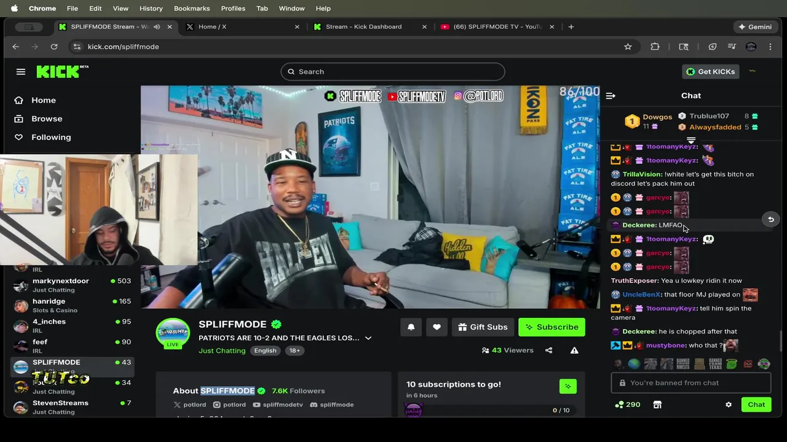Collapse the gift leaderboard with down arrow
This screenshot has height=442, width=787.
coord(691,141)
